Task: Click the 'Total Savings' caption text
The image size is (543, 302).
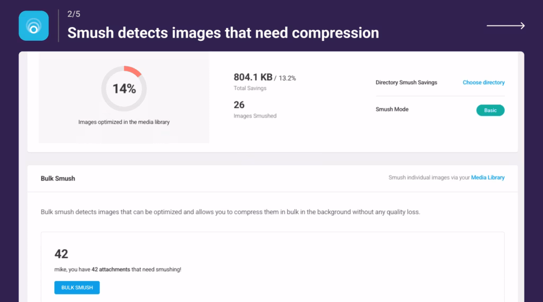Action: point(250,88)
